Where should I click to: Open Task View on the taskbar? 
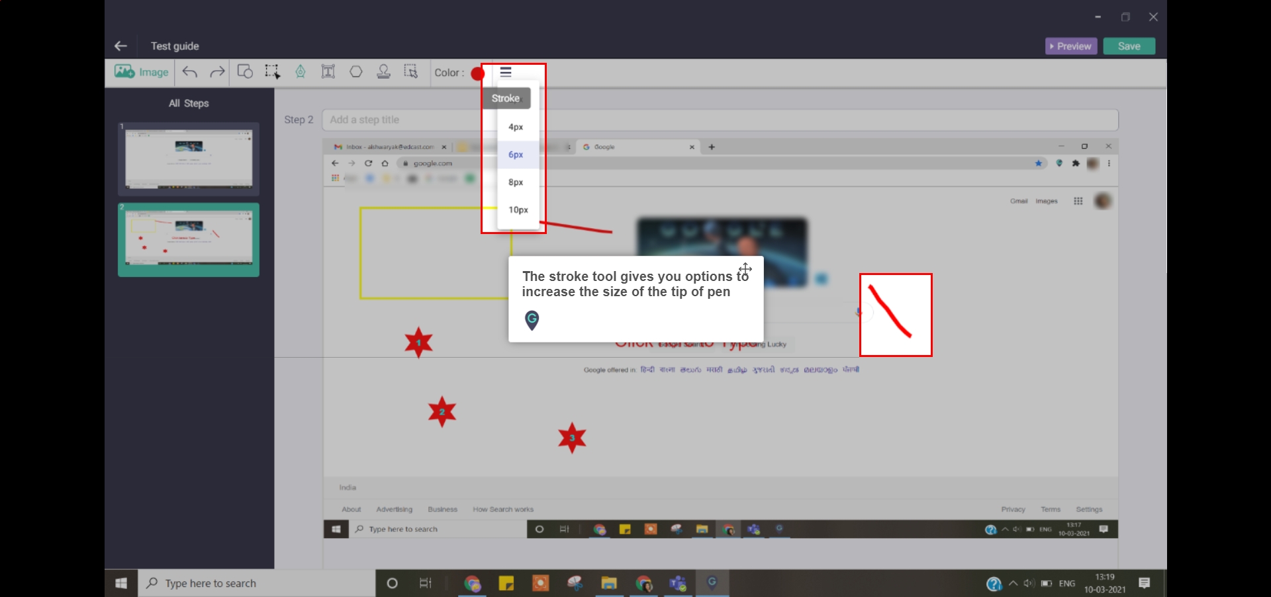pyautogui.click(x=426, y=583)
